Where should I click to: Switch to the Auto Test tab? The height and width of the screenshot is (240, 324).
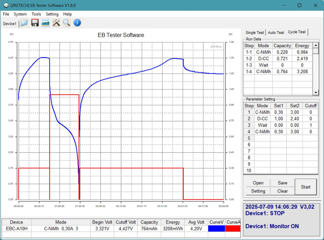tap(276, 32)
